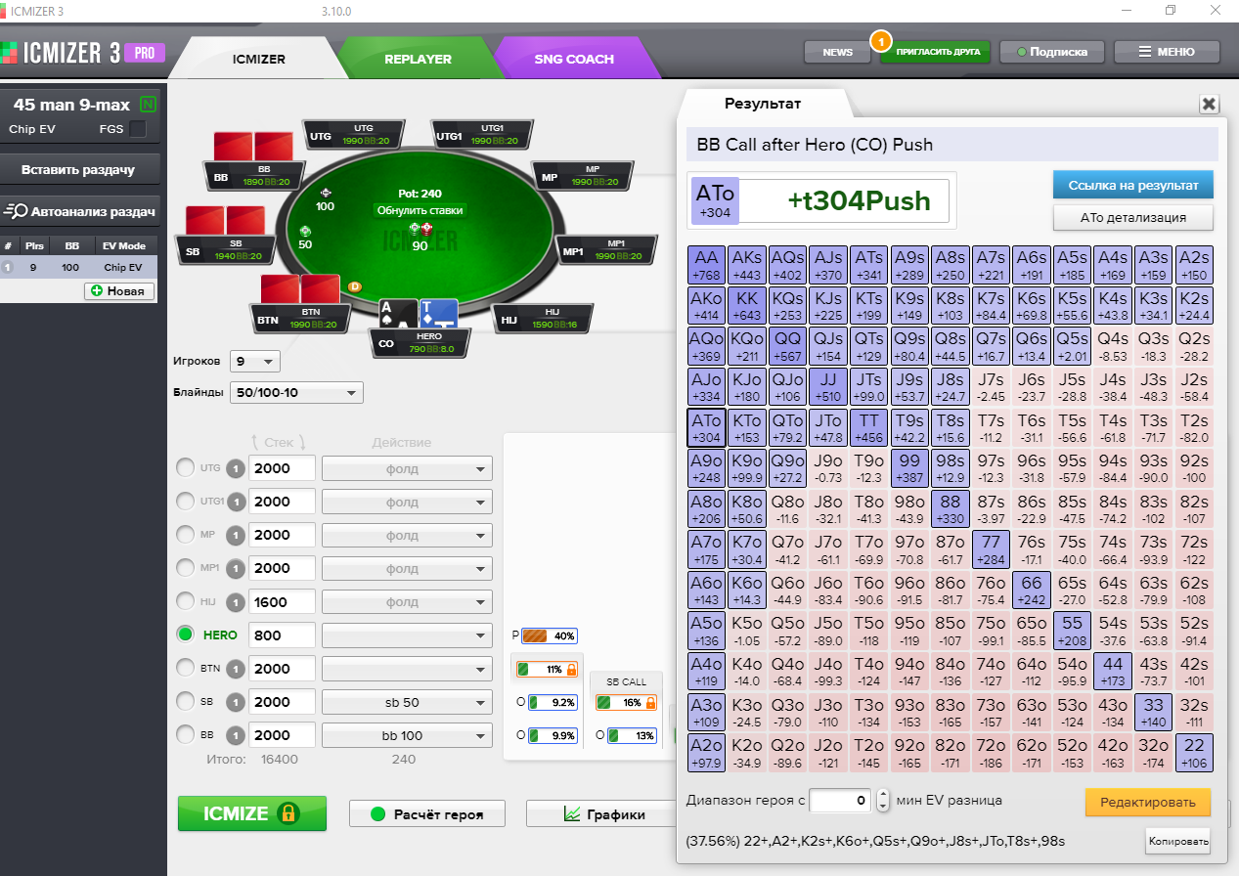Image resolution: width=1239 pixels, height=876 pixels.
Task: Select the SB radio button
Action: (x=185, y=702)
